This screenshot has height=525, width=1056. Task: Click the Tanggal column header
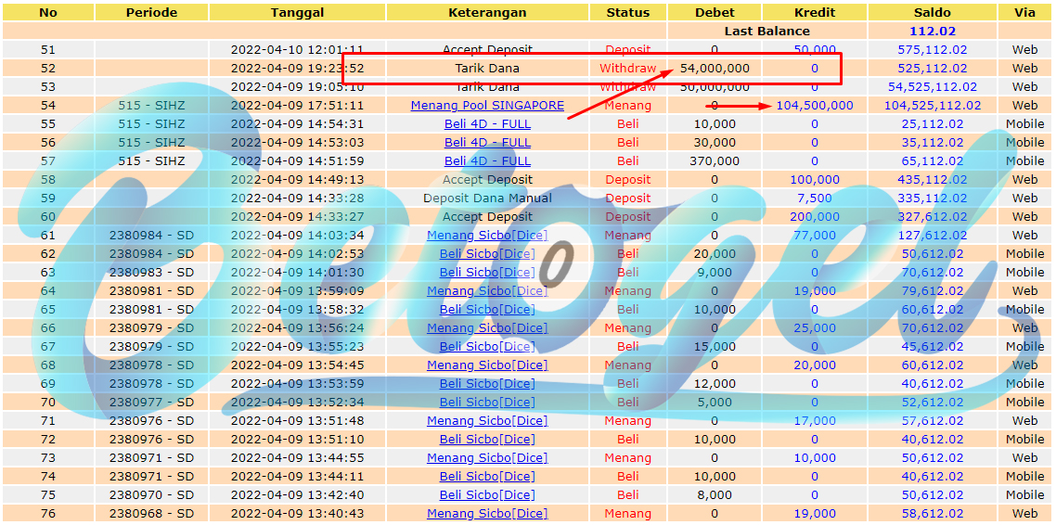297,12
